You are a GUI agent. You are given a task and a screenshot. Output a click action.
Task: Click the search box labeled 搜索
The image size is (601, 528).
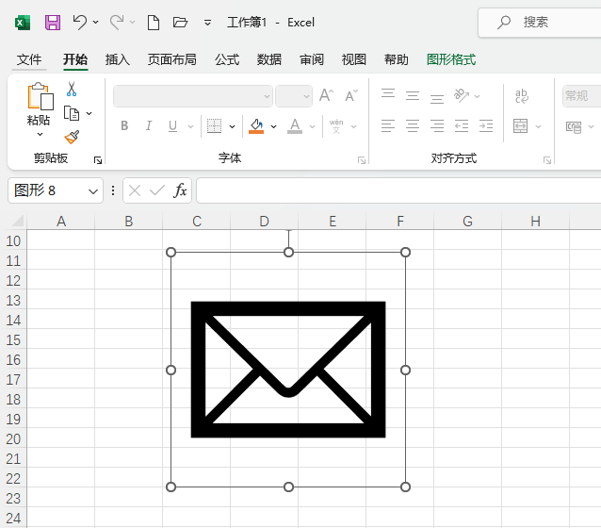(x=539, y=23)
